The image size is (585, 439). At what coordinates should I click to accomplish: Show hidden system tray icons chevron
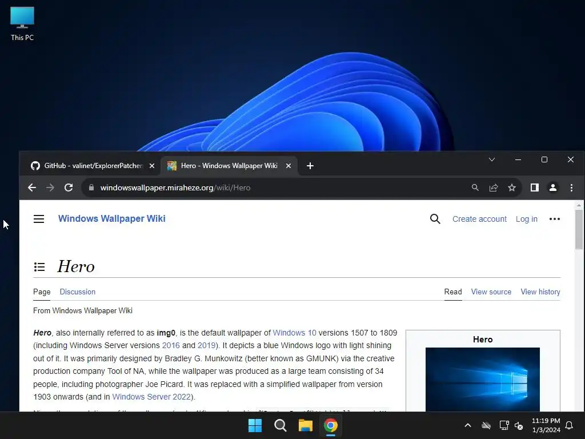tap(468, 425)
